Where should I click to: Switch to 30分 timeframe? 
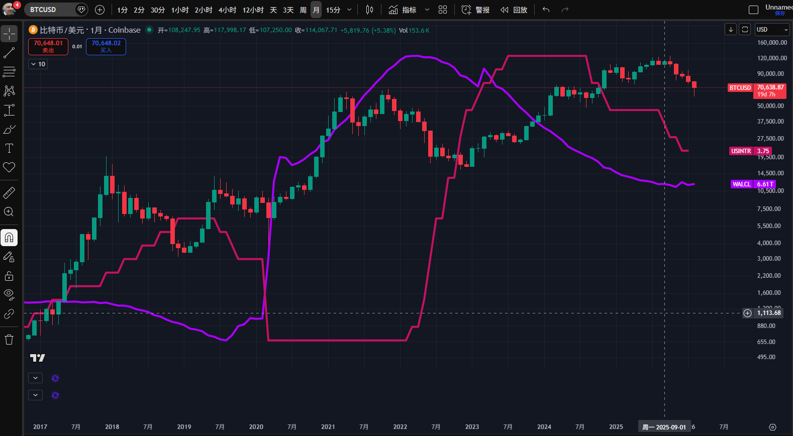point(158,10)
